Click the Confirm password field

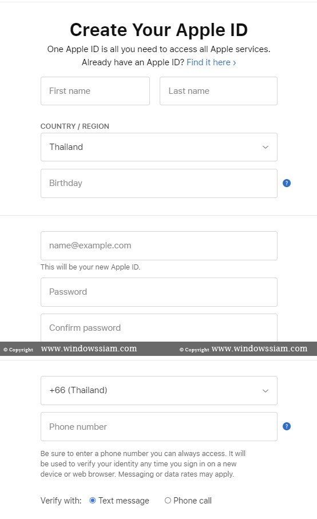coord(159,328)
